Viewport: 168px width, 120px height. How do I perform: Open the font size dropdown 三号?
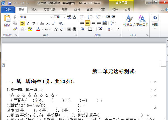pyautogui.click(x=64, y=17)
